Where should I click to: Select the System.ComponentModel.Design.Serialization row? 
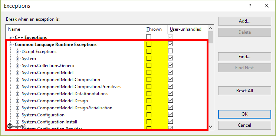point(67,108)
